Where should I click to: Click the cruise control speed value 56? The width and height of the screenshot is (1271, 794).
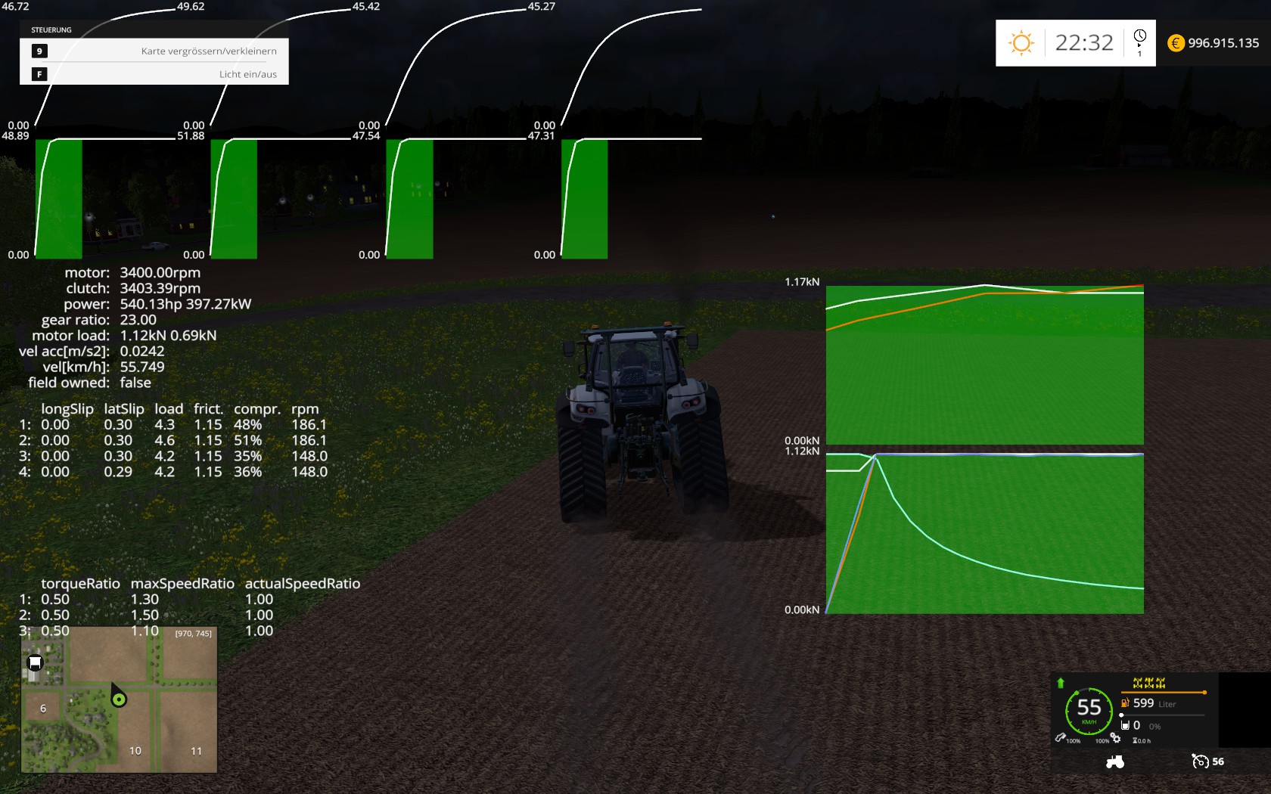[x=1218, y=761]
